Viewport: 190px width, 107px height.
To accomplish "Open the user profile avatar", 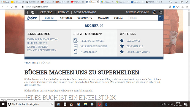I will pos(154,12).
